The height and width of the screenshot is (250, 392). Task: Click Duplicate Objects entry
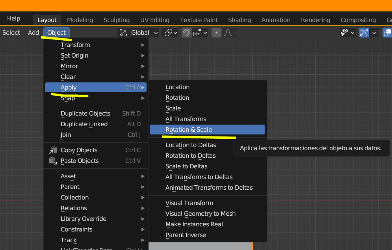click(85, 114)
